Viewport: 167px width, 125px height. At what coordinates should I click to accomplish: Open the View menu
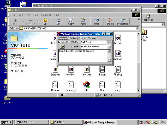pos(29,15)
